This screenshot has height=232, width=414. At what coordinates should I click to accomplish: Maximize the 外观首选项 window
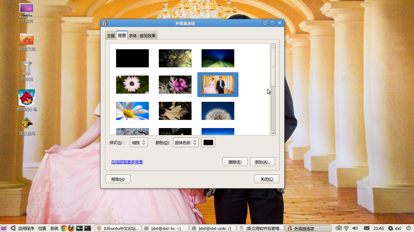point(272,23)
